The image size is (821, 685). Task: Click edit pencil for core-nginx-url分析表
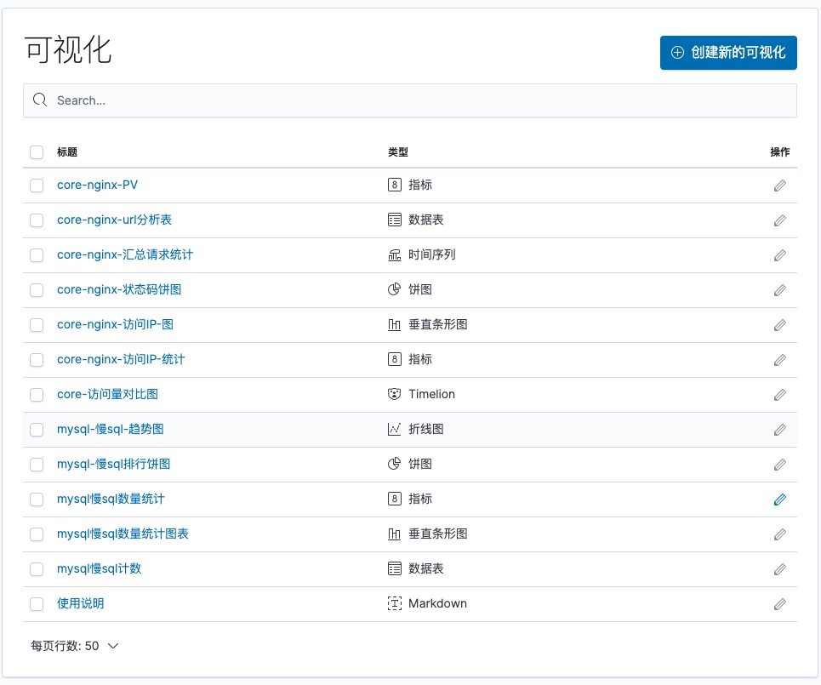[x=779, y=220]
